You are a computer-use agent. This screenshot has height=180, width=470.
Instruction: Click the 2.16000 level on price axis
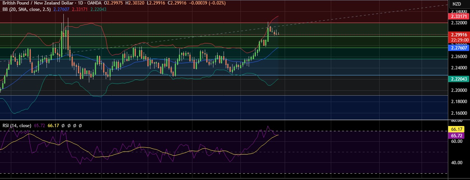[459, 113]
